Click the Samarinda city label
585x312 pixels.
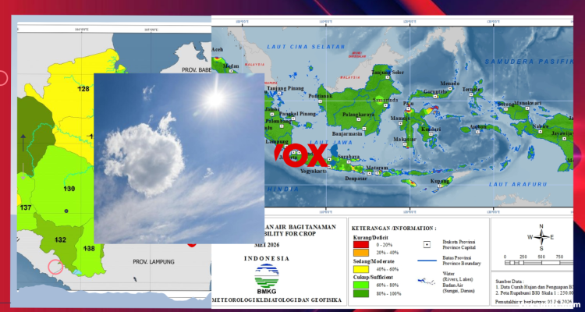pyautogui.click(x=386, y=101)
